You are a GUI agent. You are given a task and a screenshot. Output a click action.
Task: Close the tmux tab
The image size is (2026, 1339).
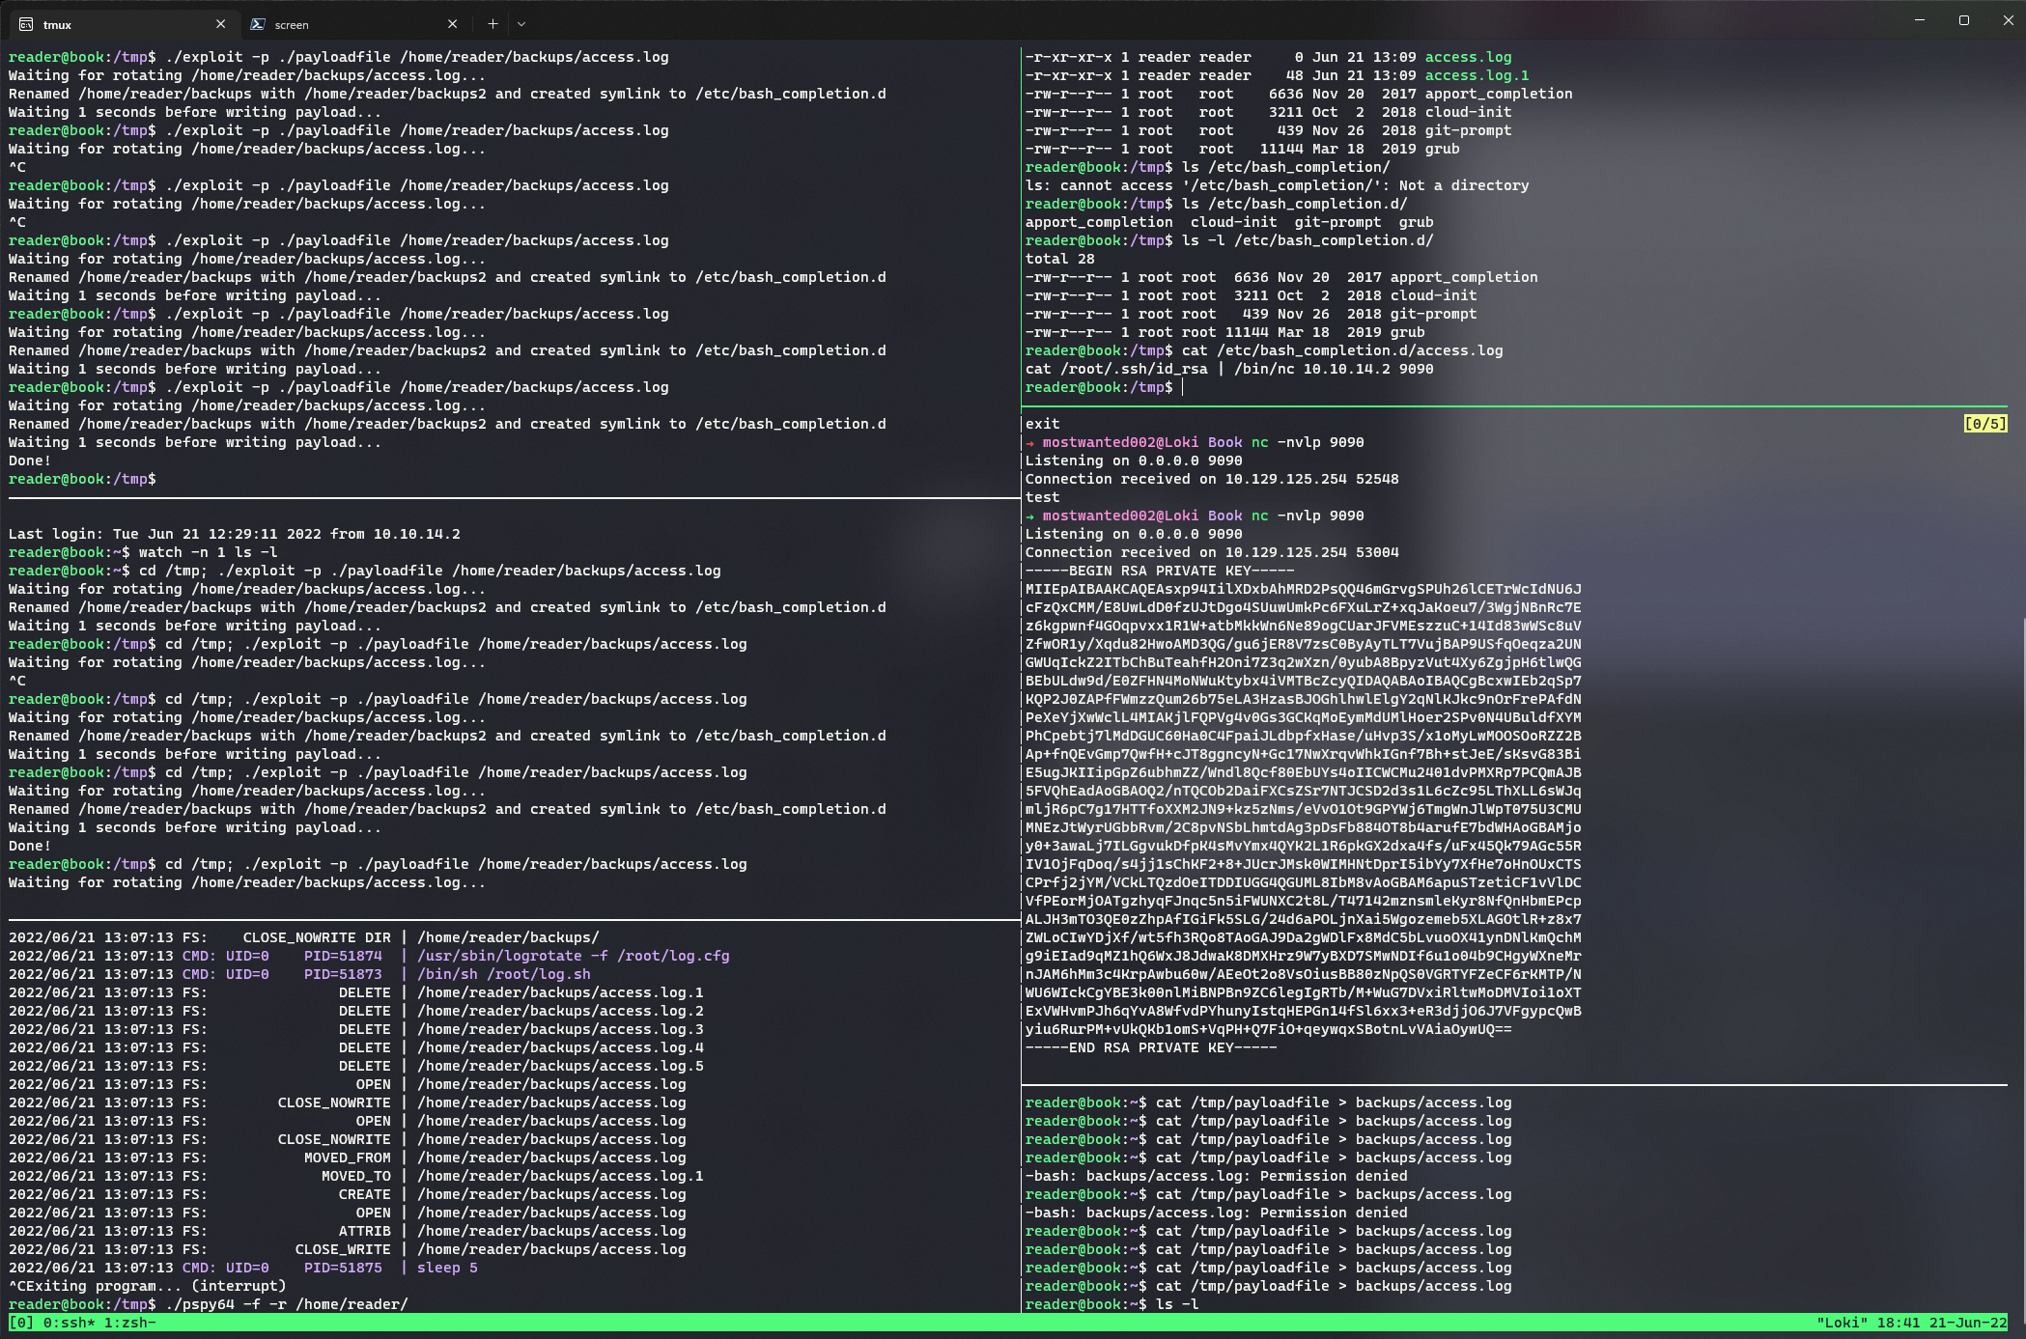pyautogui.click(x=221, y=24)
